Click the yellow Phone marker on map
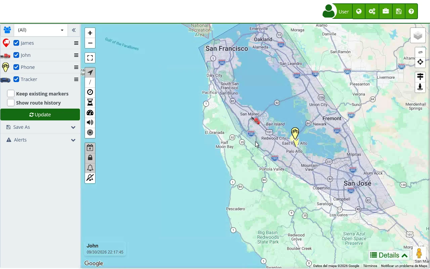 pos(295,133)
